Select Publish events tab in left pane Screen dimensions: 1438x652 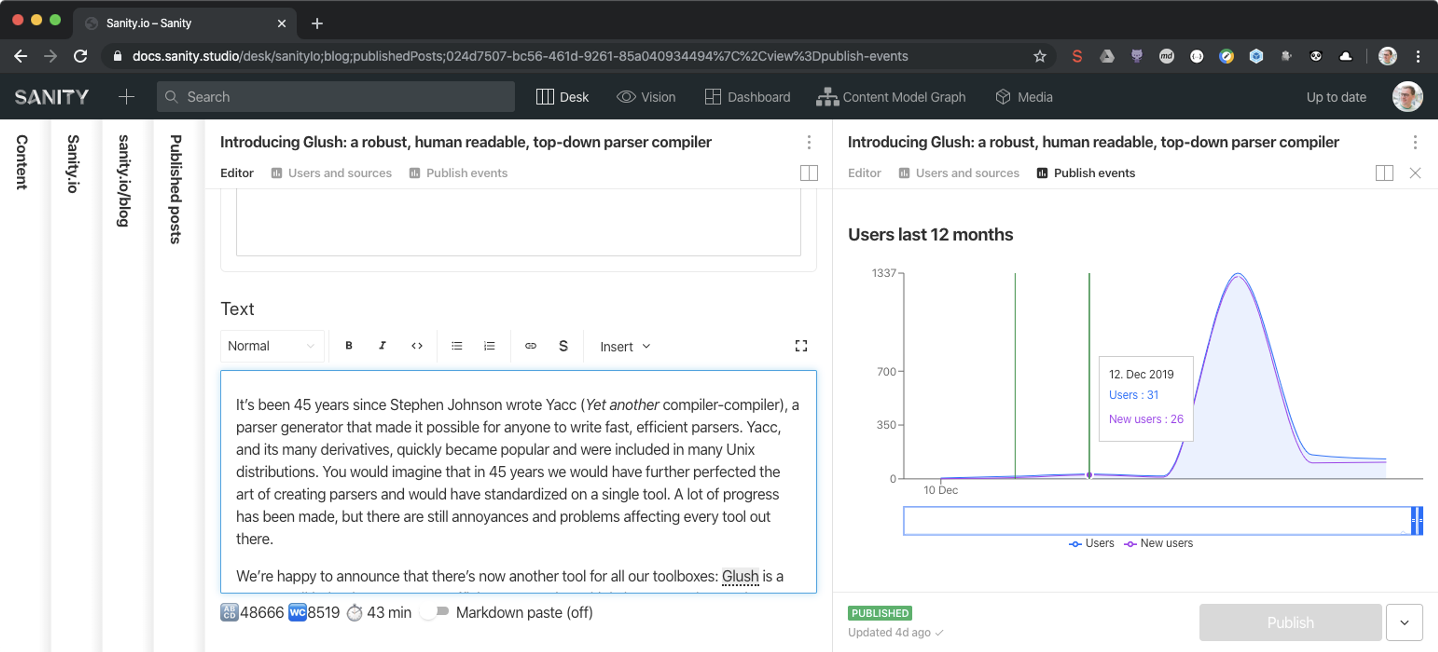[458, 173]
